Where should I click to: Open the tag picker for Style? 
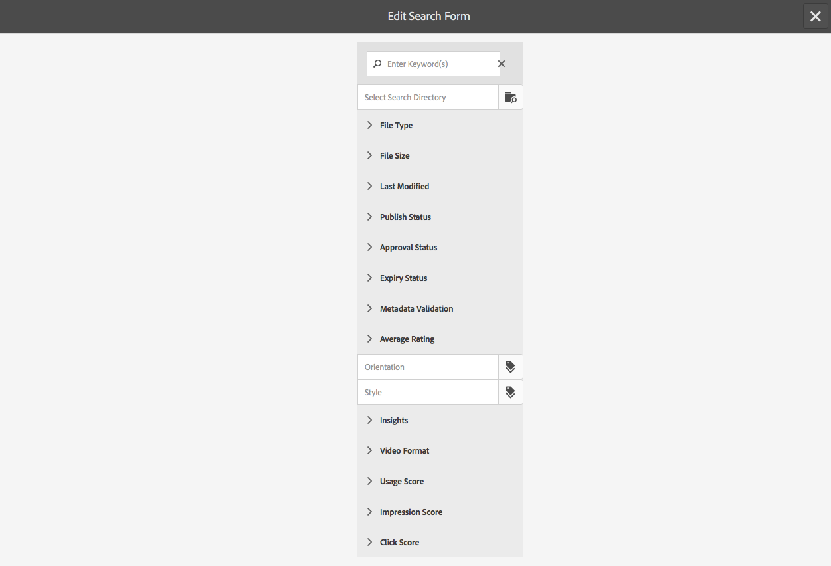(x=510, y=392)
